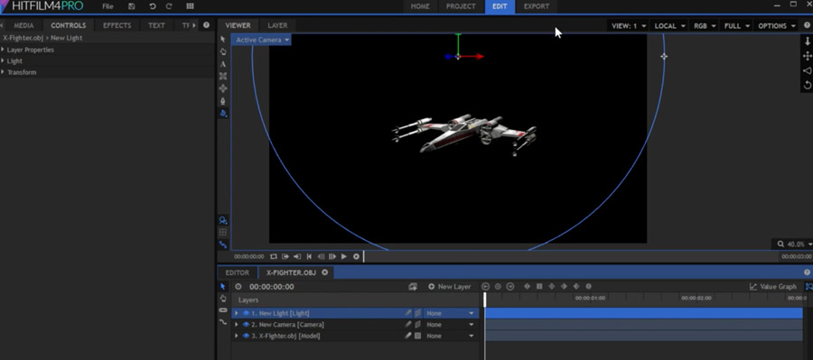
Task: Open the 40.0% zoom dropdown
Action: tap(794, 244)
